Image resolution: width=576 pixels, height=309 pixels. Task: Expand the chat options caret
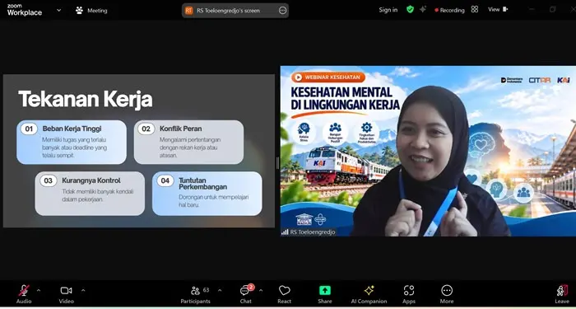click(x=261, y=291)
